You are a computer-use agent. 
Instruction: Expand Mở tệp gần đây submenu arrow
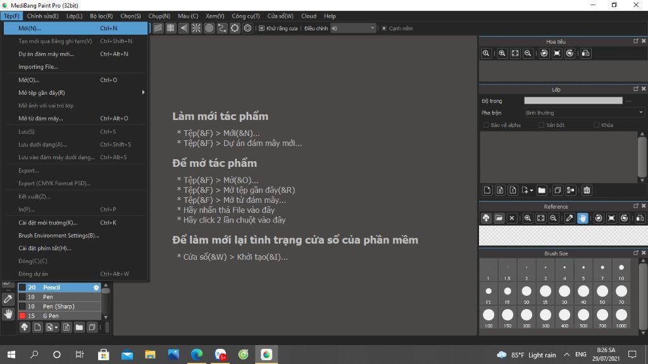click(143, 92)
